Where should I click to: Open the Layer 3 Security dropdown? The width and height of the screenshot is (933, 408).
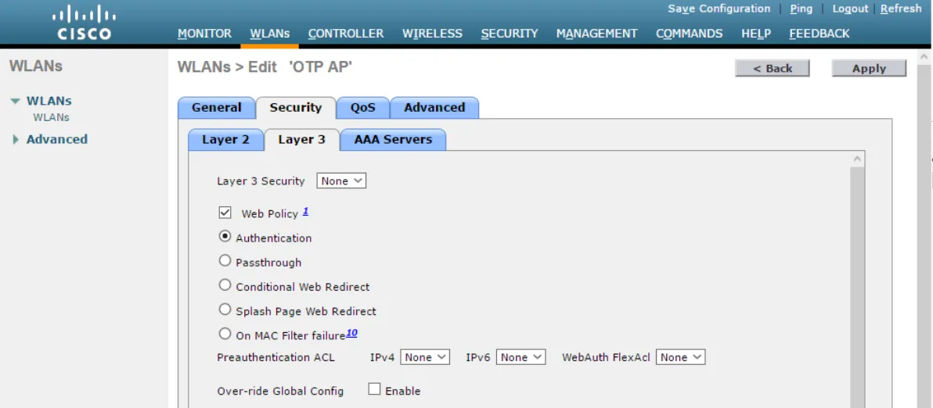pyautogui.click(x=341, y=181)
